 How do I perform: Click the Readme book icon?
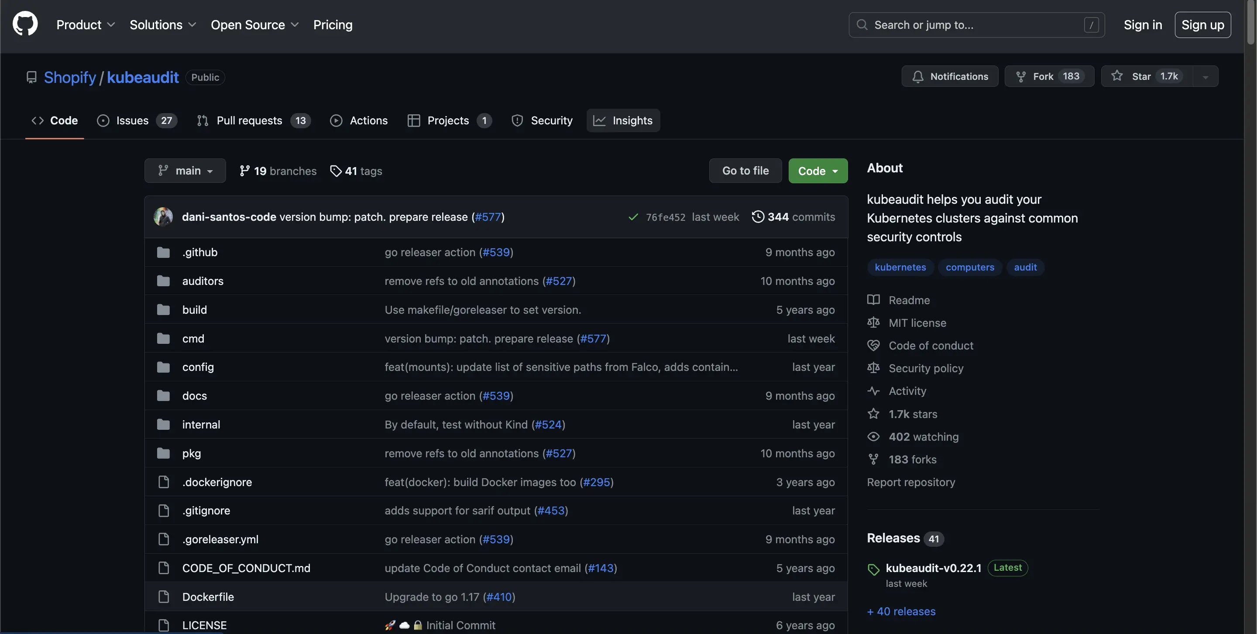(x=873, y=299)
